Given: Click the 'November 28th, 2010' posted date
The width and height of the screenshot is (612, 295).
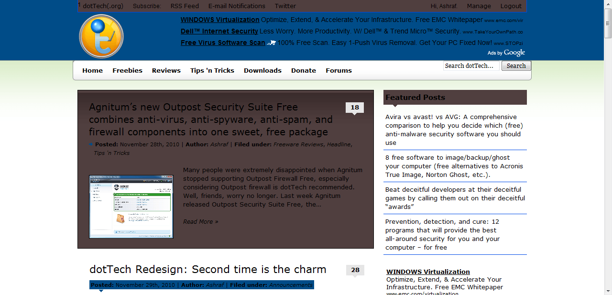Looking at the screenshot, I should point(149,144).
